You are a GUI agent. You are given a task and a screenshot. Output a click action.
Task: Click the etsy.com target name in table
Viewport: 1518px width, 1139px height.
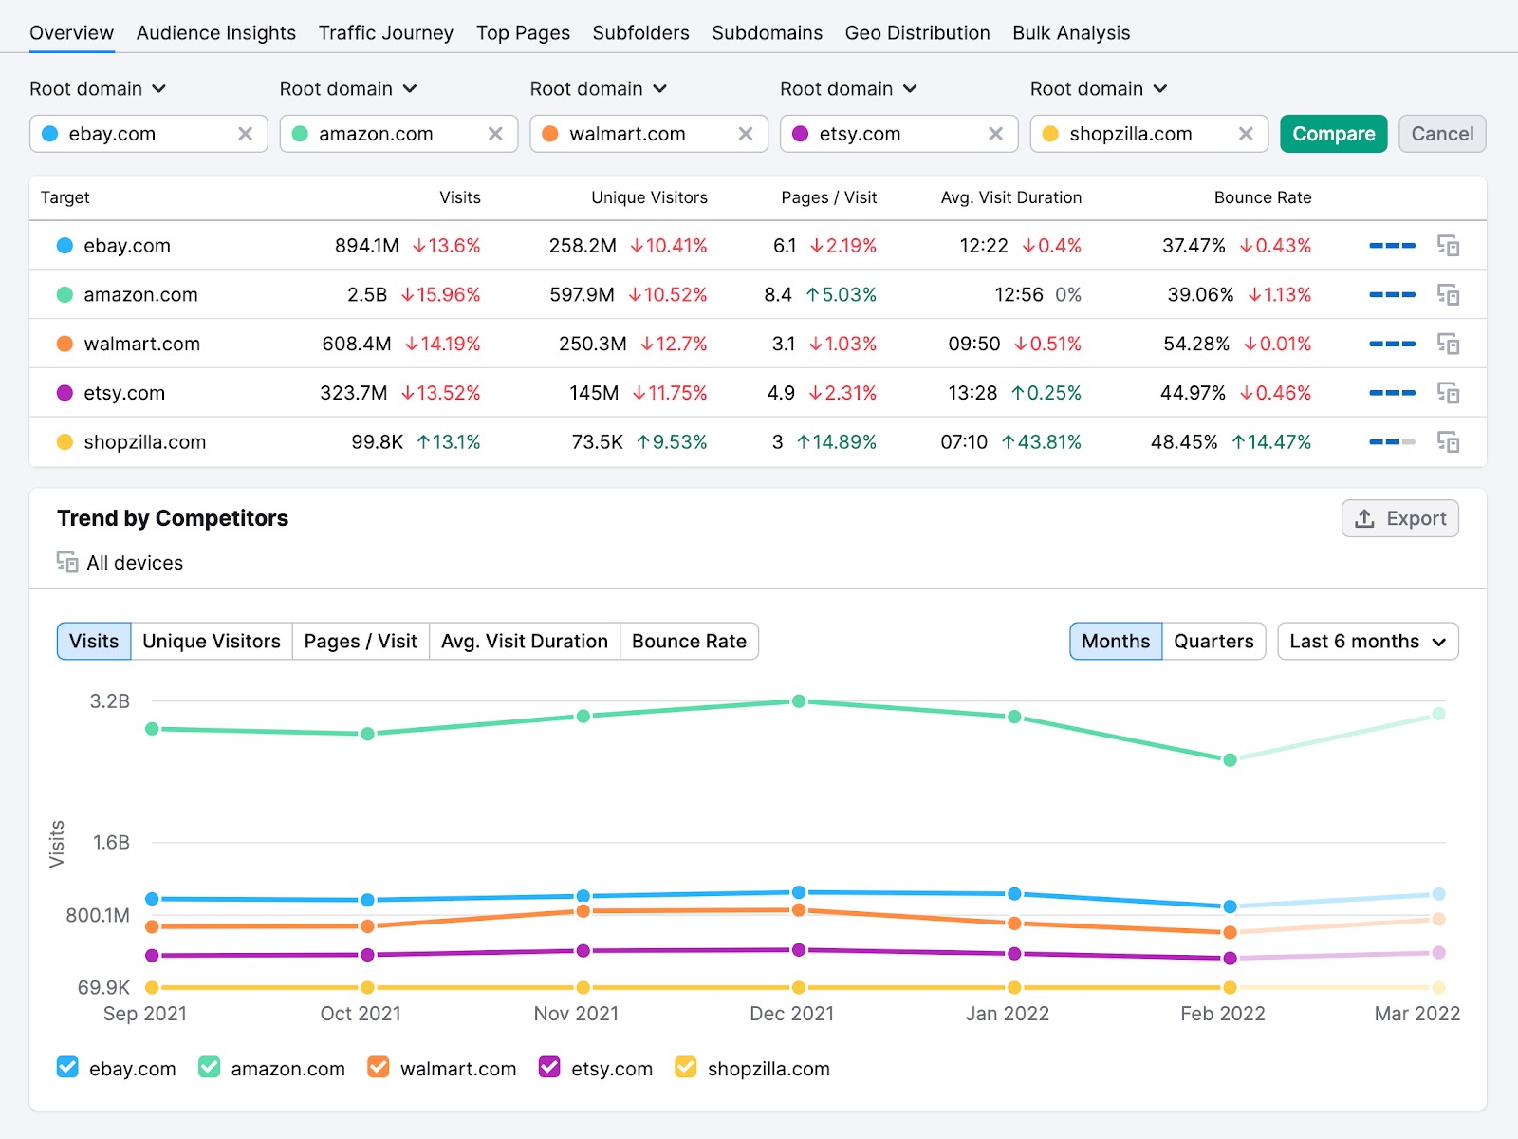124,393
